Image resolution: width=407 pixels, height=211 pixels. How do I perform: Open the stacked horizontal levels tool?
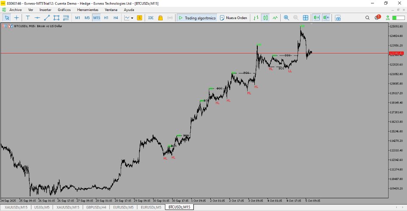point(66,18)
